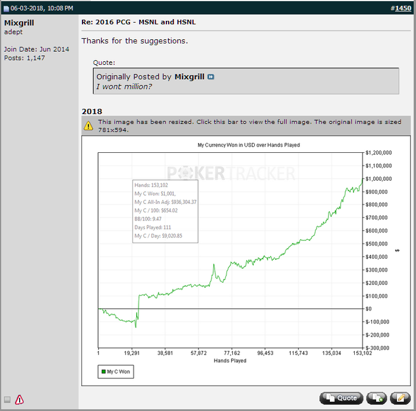Click 'My C / Day: $9,020.85' text
This screenshot has height=411, width=416.
(158, 236)
